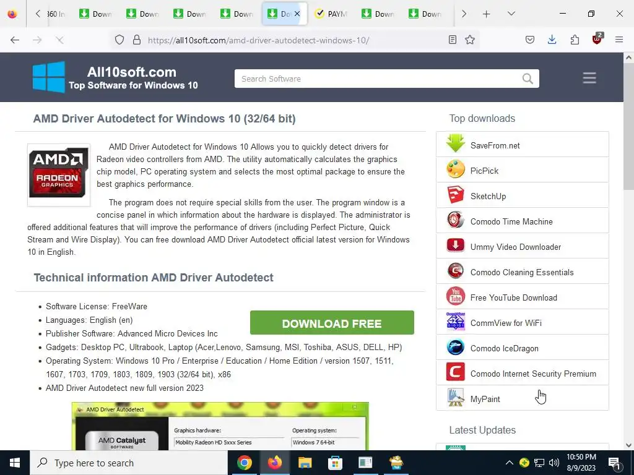Click the PicPick palette icon
Screen dimensions: 634x475
tap(455, 169)
